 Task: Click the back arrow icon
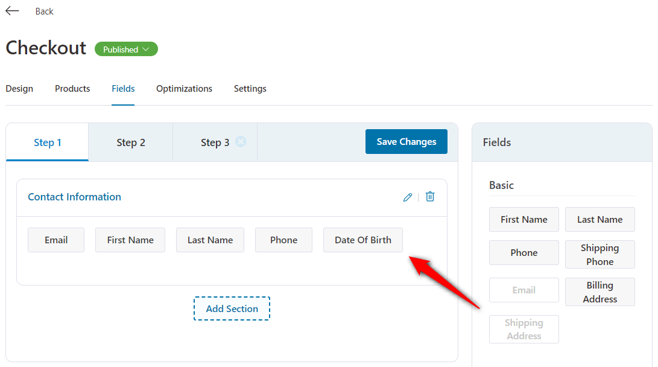click(x=12, y=11)
